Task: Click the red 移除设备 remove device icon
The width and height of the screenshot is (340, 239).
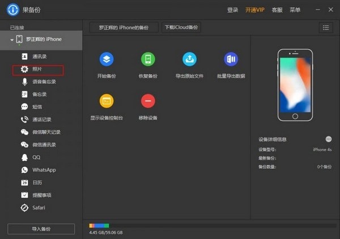Action: pos(148,101)
